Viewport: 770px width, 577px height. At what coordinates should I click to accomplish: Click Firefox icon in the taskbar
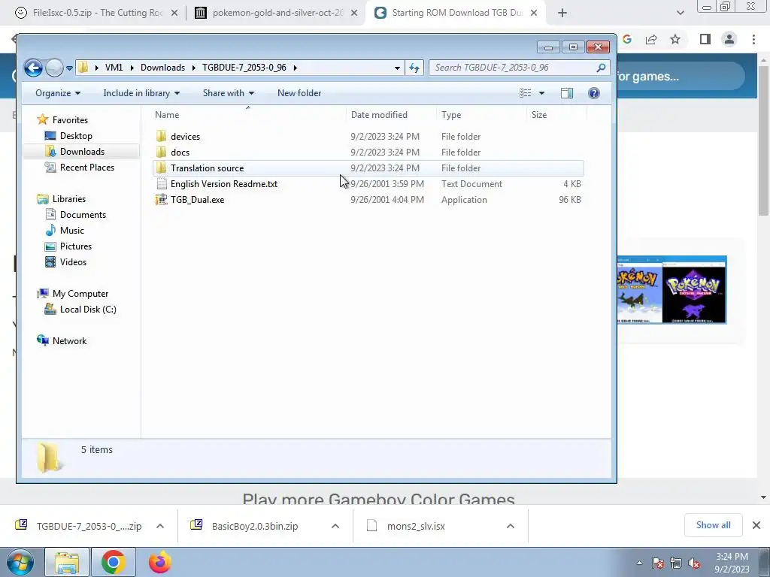click(160, 562)
